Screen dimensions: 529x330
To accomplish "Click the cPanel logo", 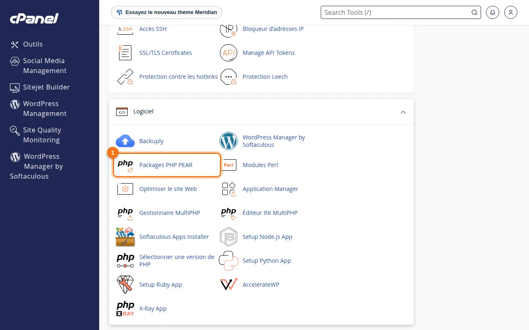I will pyautogui.click(x=34, y=19).
